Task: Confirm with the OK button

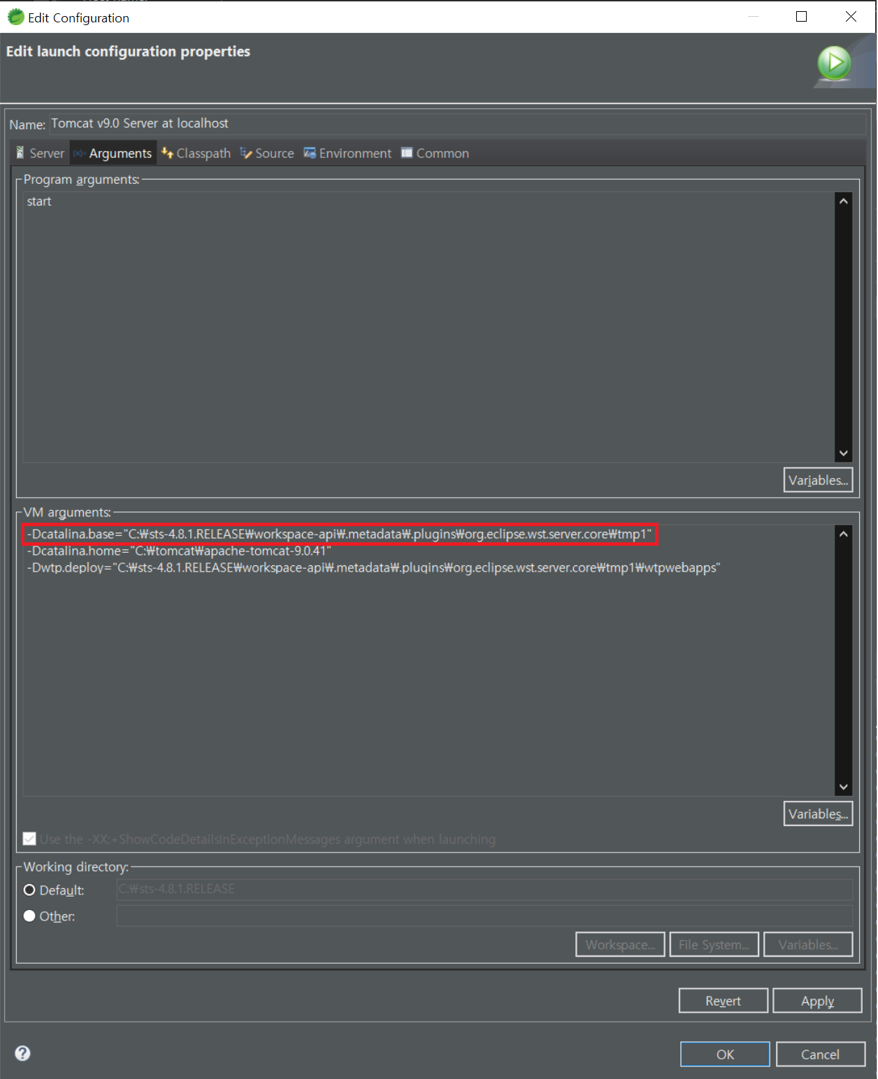Action: click(x=725, y=1054)
